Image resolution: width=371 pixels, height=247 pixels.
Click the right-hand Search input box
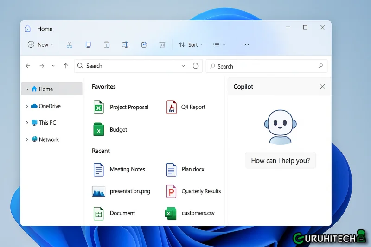pos(267,66)
